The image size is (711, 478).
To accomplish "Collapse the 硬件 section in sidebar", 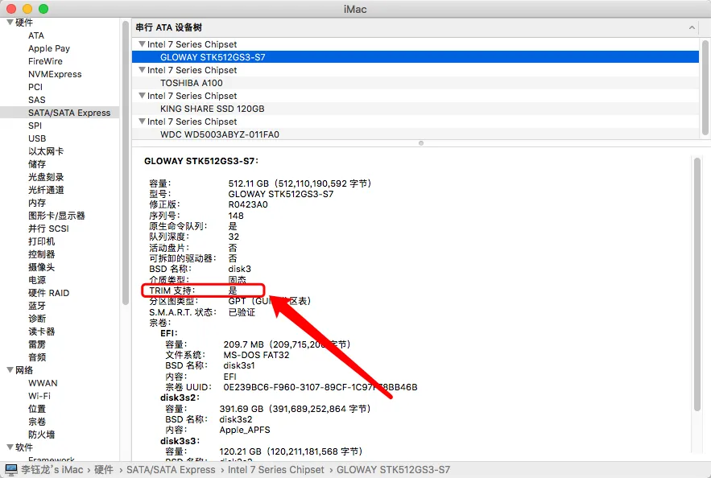I will [10, 23].
